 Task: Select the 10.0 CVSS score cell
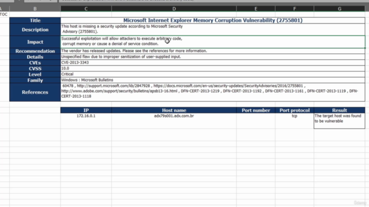pos(213,68)
